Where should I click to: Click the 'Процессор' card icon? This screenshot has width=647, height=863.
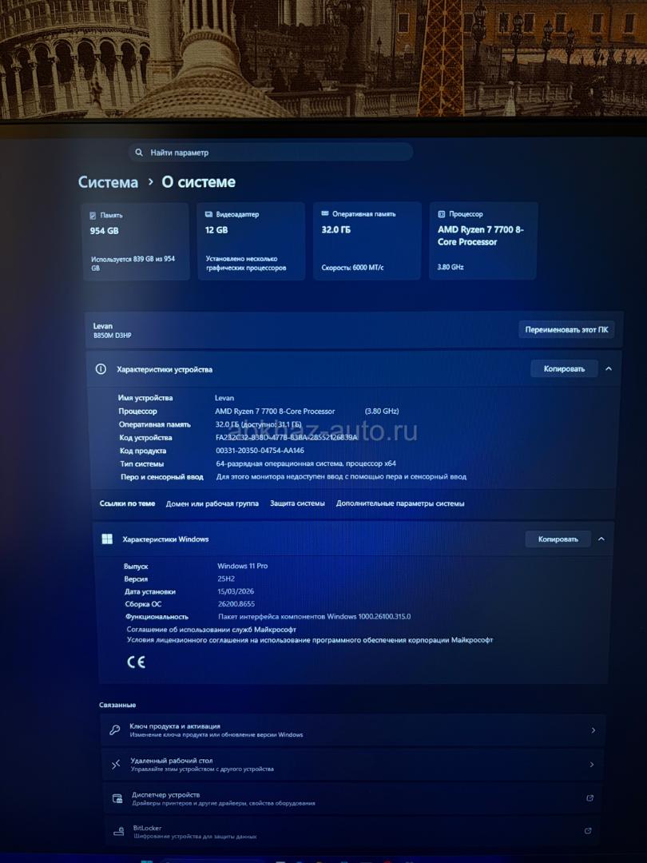click(x=441, y=214)
